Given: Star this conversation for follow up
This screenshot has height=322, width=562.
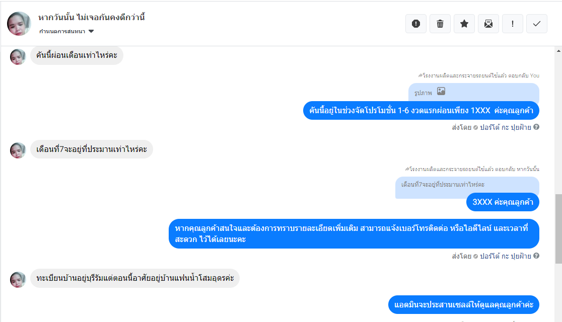Looking at the screenshot, I should [x=464, y=24].
